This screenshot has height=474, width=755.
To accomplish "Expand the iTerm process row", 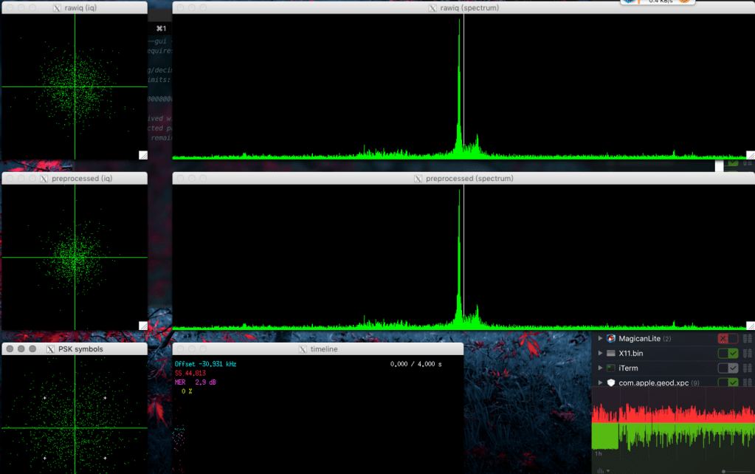I will [x=600, y=368].
